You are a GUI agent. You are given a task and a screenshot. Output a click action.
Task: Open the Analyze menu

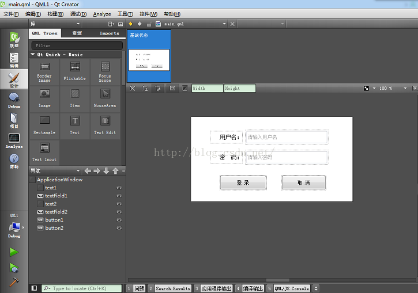(102, 14)
